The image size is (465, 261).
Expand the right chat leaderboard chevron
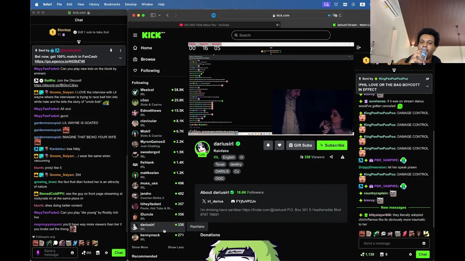[394, 70]
